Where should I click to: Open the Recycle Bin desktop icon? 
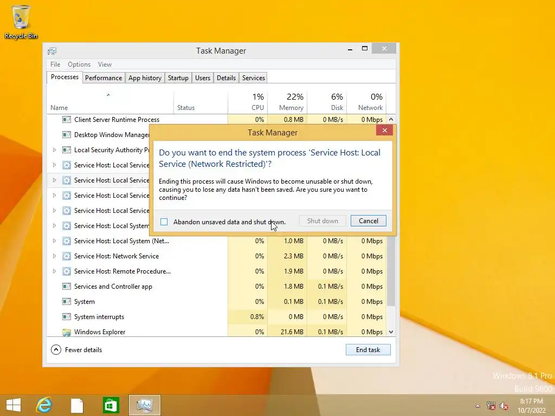coord(21,22)
